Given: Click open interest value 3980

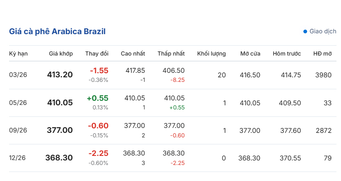Looking at the screenshot, I should coord(323,75).
